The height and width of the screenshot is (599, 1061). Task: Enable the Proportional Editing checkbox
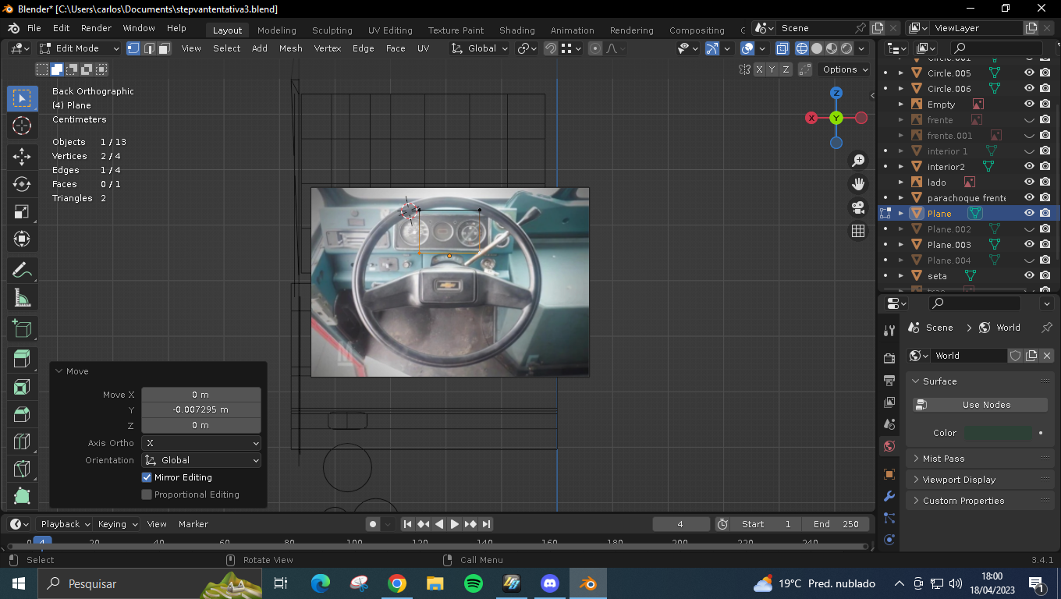tap(147, 494)
